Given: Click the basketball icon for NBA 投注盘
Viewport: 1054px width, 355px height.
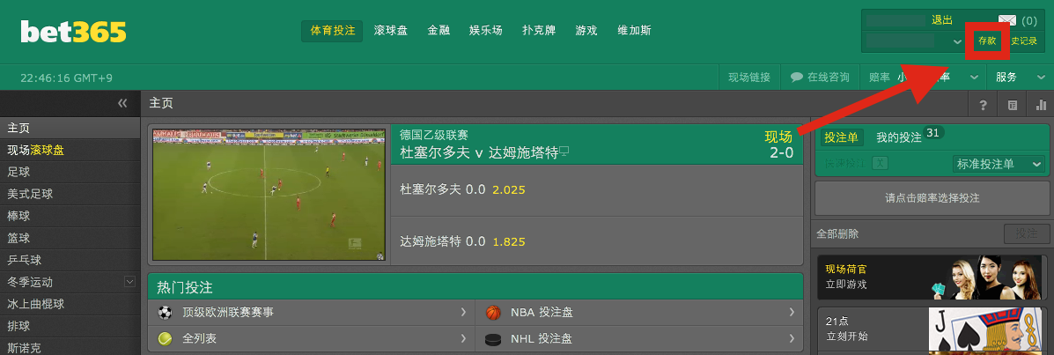Looking at the screenshot, I should tap(493, 313).
